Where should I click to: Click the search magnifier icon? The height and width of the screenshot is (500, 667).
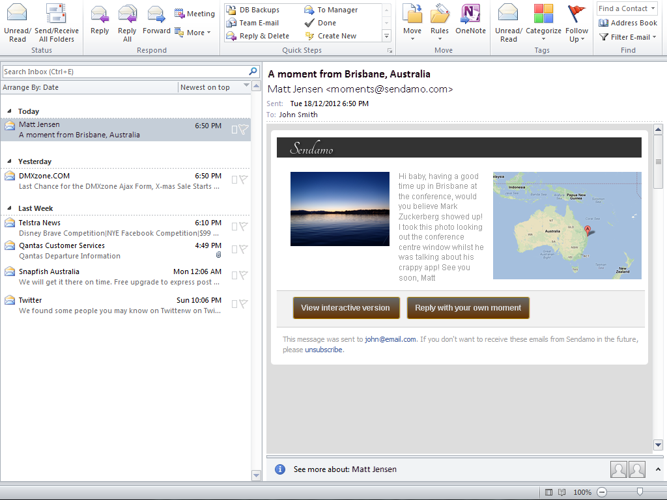click(253, 72)
